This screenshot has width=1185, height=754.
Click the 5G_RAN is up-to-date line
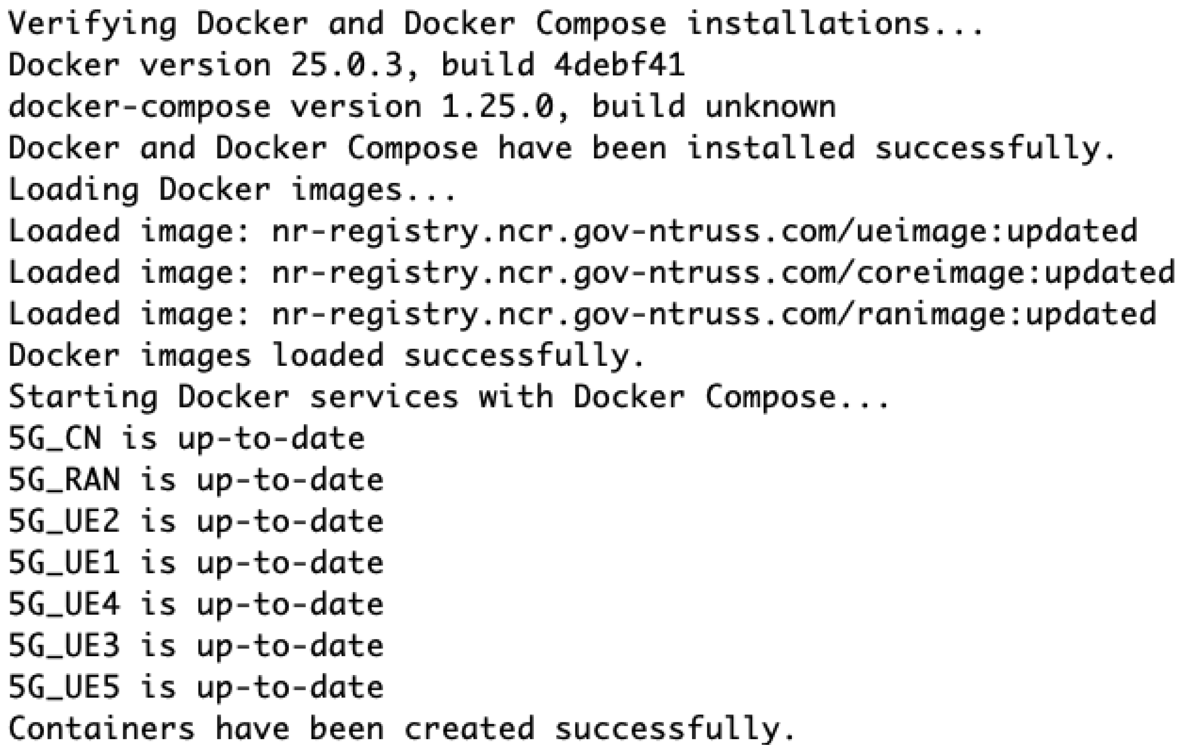[196, 480]
